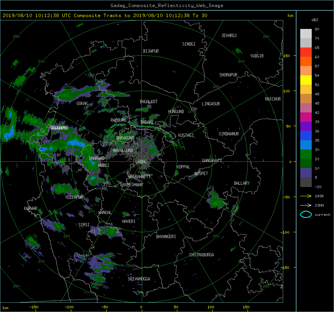Click the 'SINDHANUR' city label
The image size is (334, 312).
pyautogui.click(x=229, y=134)
